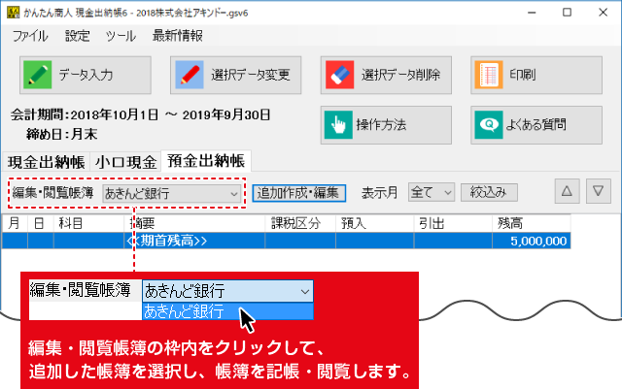Click the 絞込み button
The image size is (622, 389).
489,192
